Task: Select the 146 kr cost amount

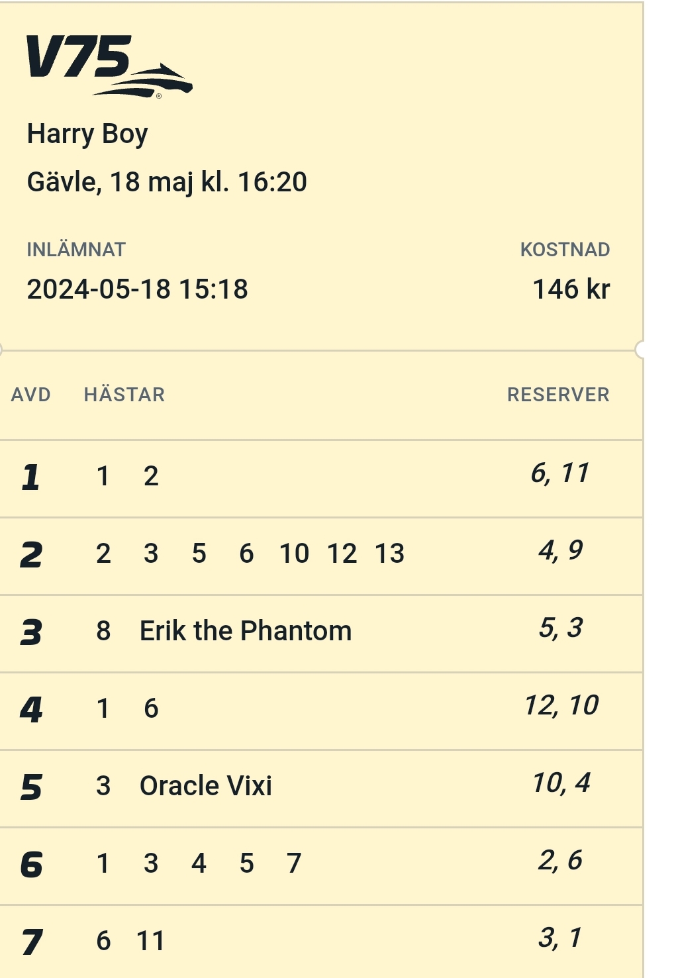Action: (x=571, y=289)
